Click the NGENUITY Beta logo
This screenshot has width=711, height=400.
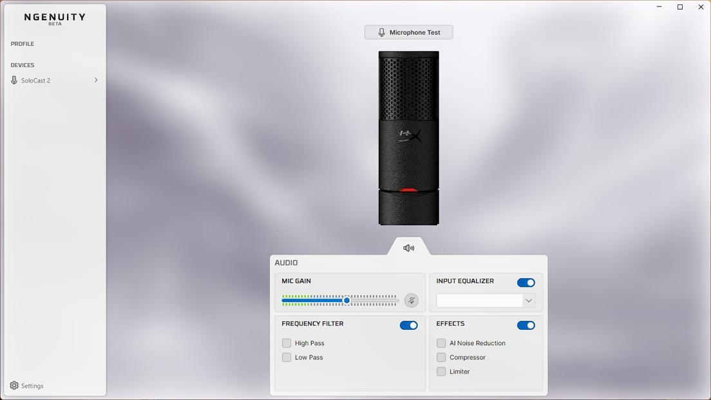pyautogui.click(x=55, y=19)
